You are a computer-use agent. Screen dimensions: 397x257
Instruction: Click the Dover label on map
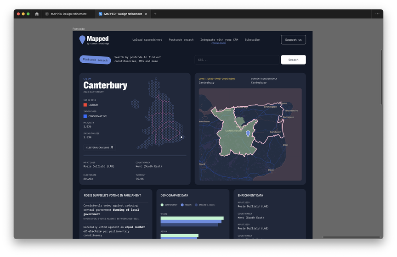[271, 170]
